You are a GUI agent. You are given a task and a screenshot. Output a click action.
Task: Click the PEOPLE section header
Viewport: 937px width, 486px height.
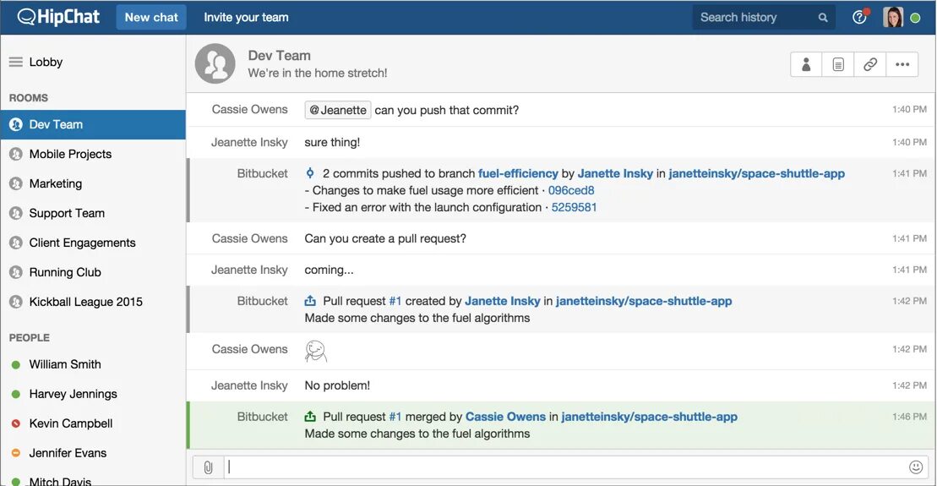click(30, 338)
